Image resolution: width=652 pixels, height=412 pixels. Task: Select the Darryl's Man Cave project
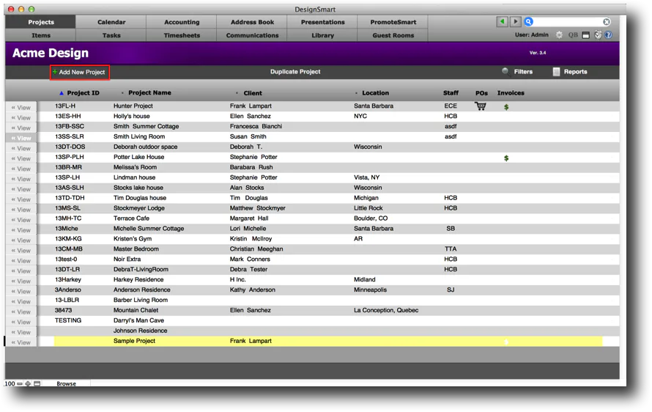pos(138,320)
